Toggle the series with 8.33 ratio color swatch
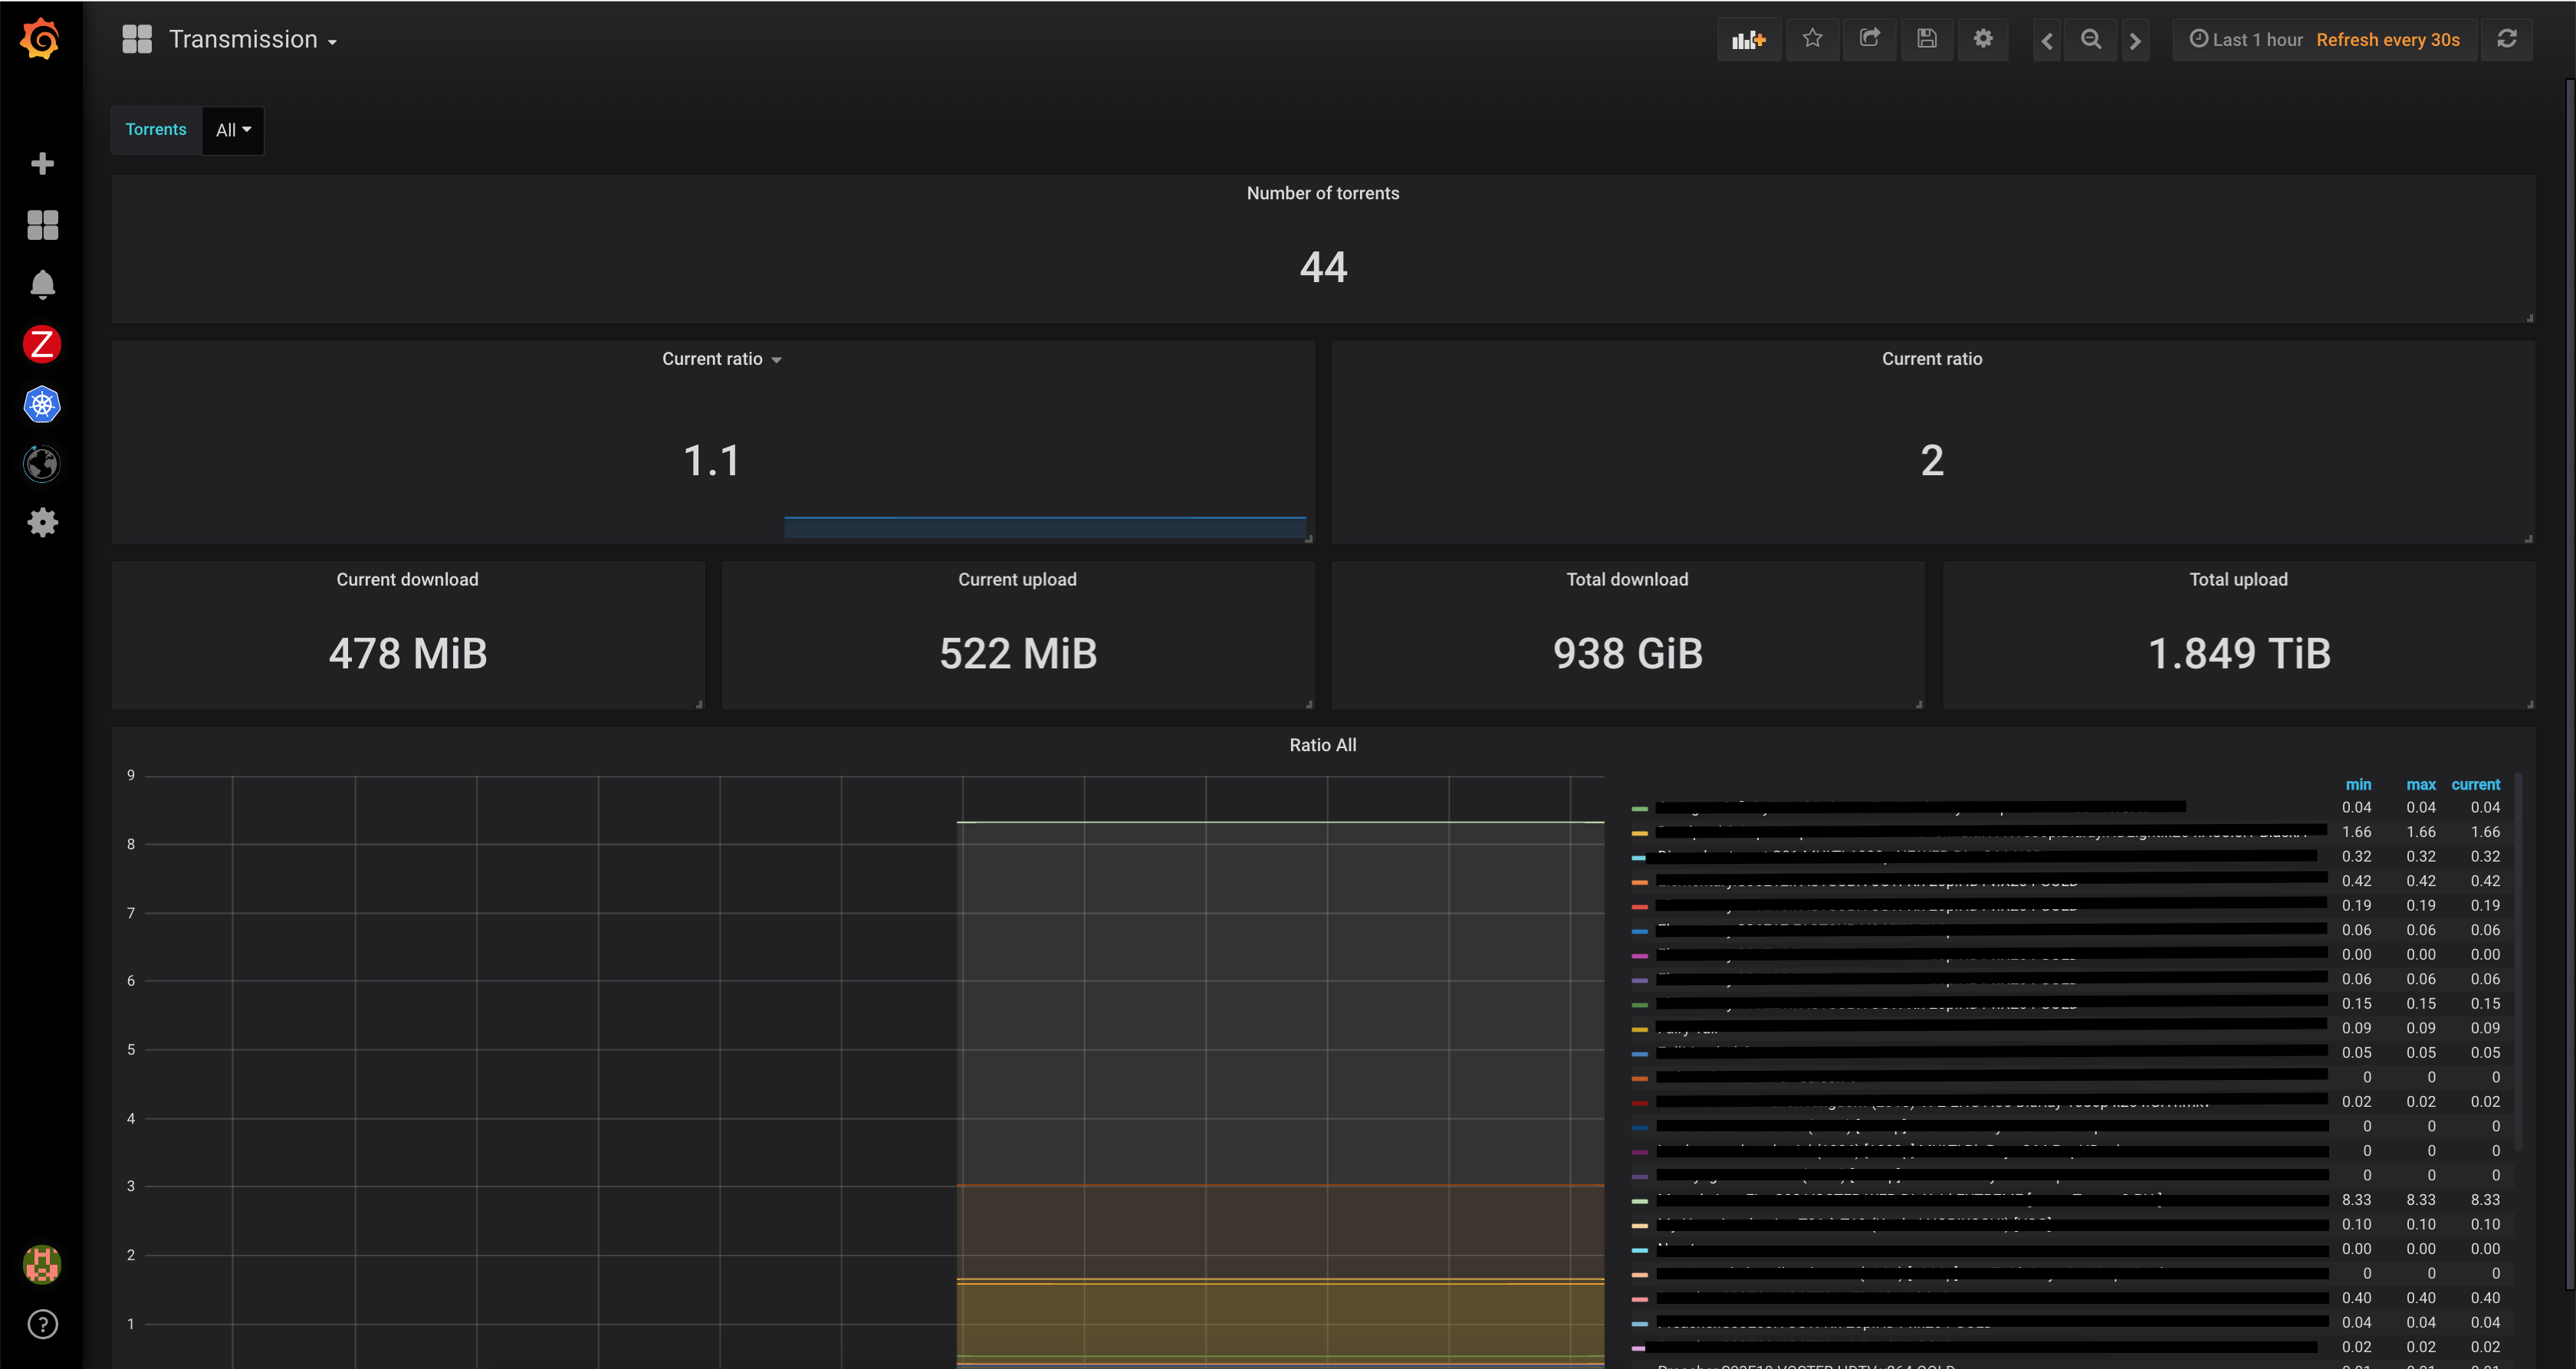 coord(1639,1201)
